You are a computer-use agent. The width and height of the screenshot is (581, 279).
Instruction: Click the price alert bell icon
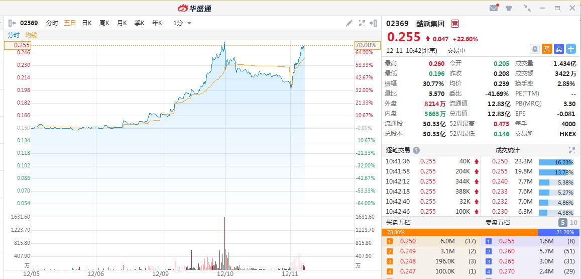click(535, 49)
